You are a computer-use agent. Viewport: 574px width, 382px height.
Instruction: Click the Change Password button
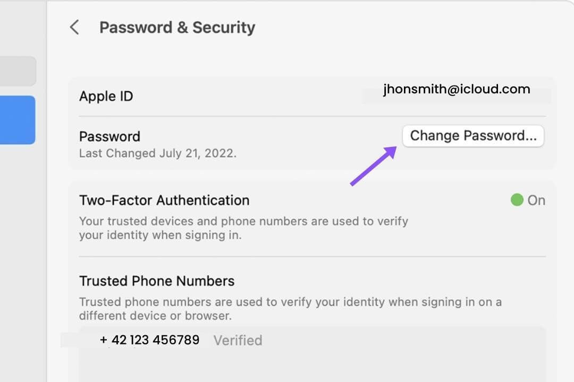(x=473, y=136)
